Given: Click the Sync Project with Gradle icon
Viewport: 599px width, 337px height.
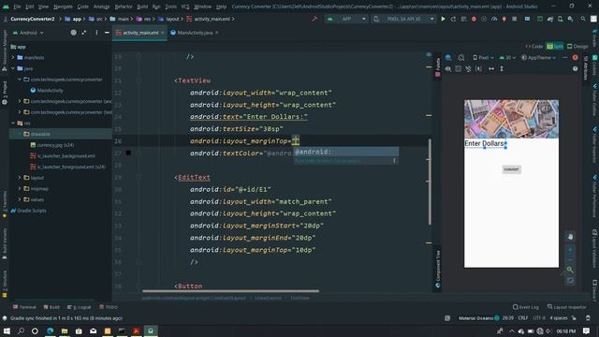Looking at the screenshot, I should click(x=550, y=19).
